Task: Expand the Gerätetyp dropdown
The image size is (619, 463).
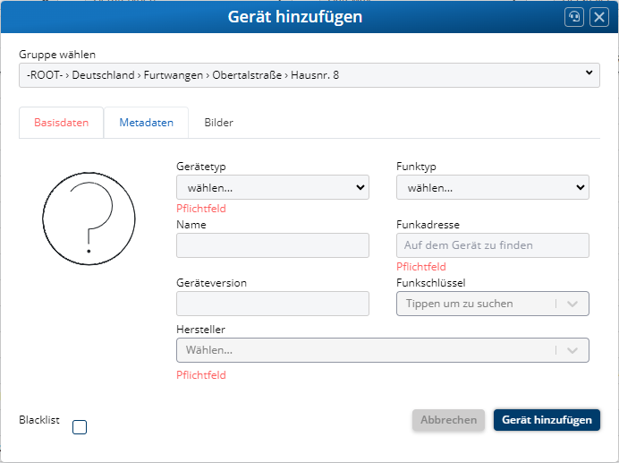Action: coord(273,187)
